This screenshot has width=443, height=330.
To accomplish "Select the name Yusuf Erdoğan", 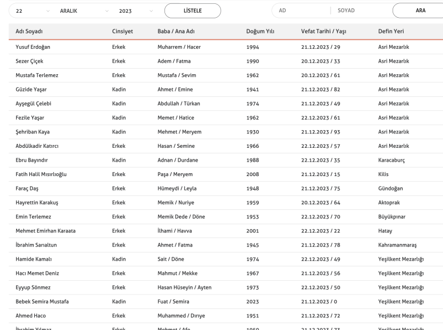I will pyautogui.click(x=33, y=47).
